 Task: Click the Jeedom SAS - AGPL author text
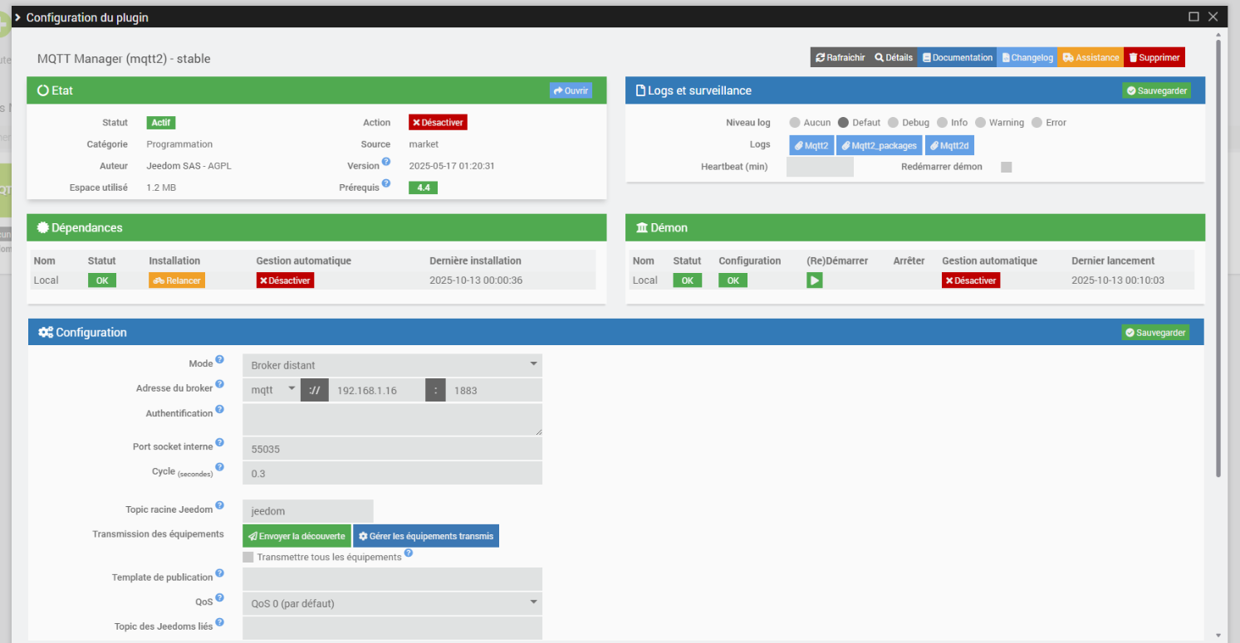[x=189, y=166]
